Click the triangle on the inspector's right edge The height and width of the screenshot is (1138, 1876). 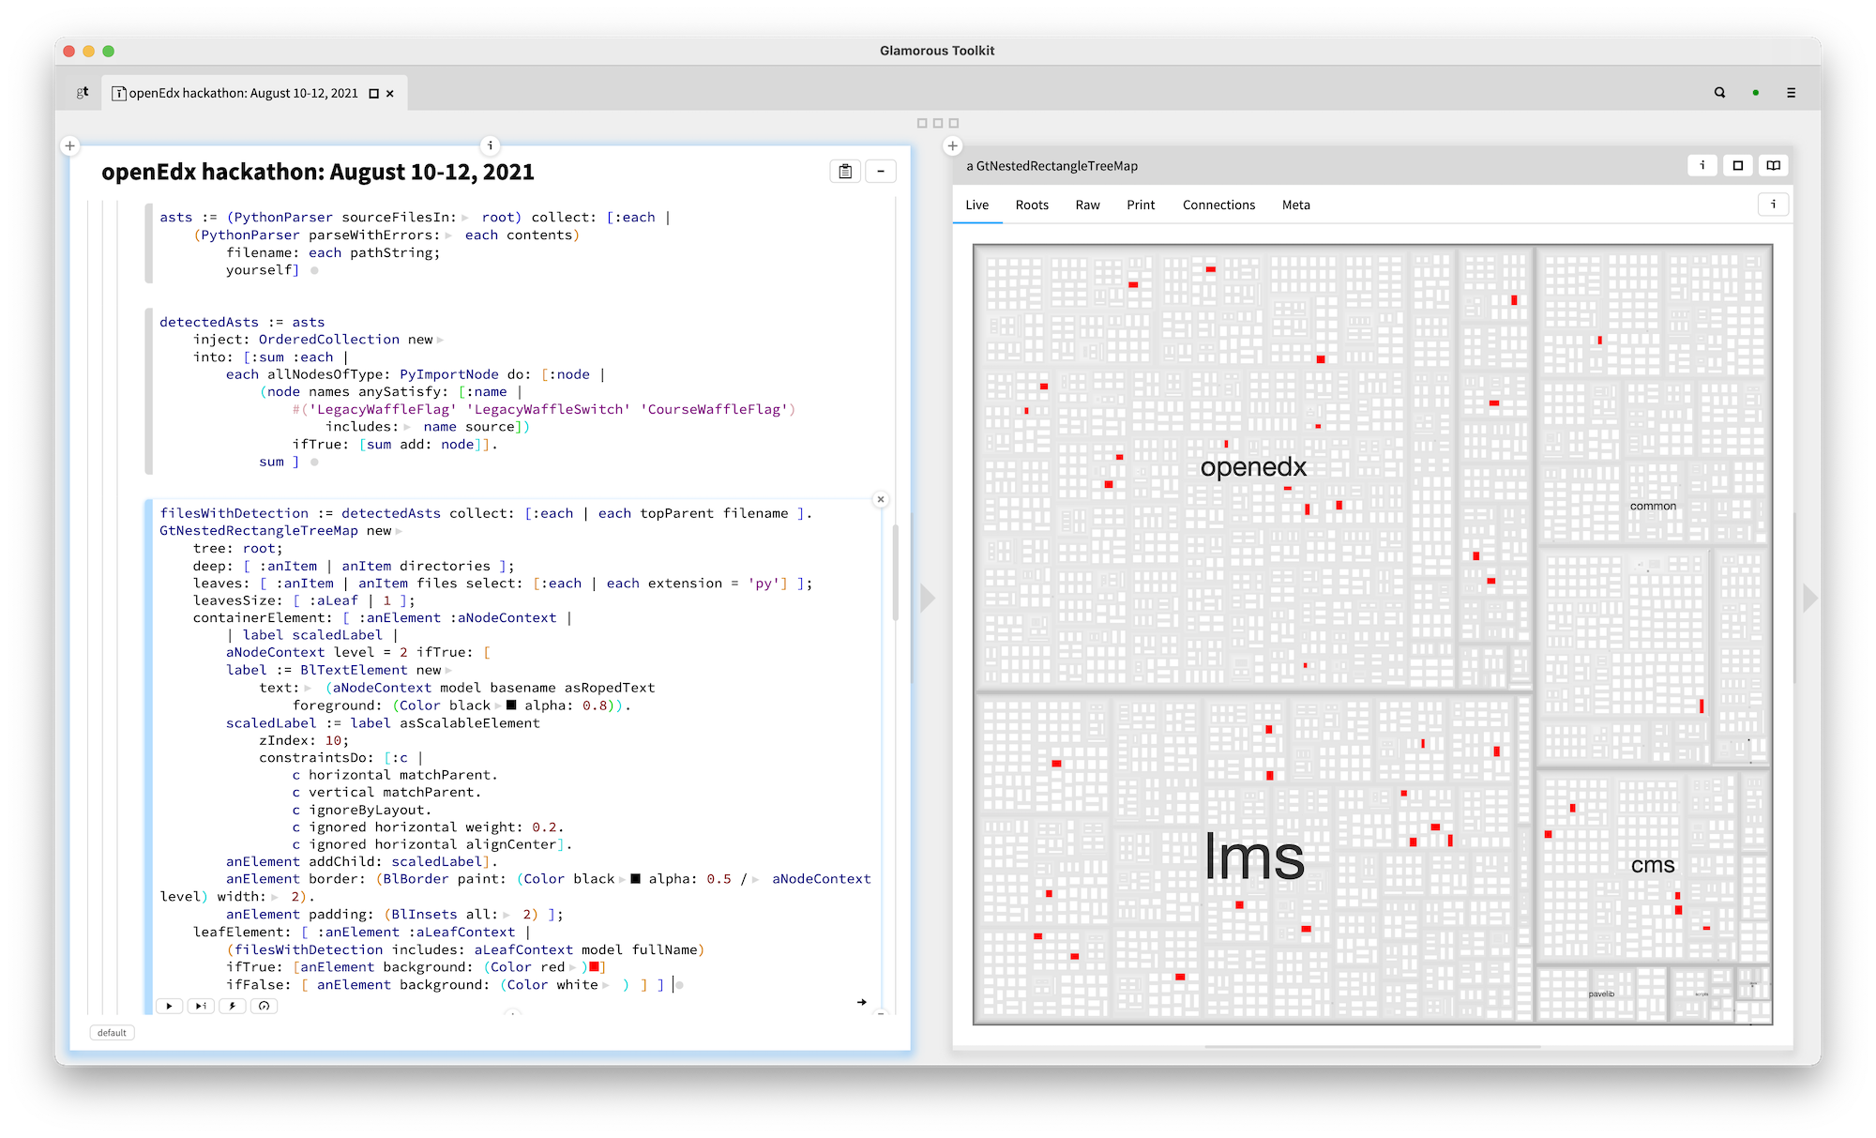(x=1809, y=598)
